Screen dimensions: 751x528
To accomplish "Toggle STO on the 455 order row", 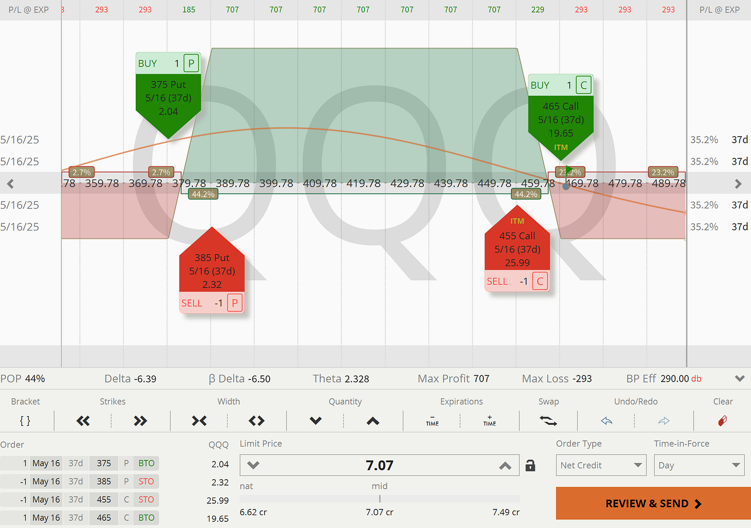I will tap(146, 499).
